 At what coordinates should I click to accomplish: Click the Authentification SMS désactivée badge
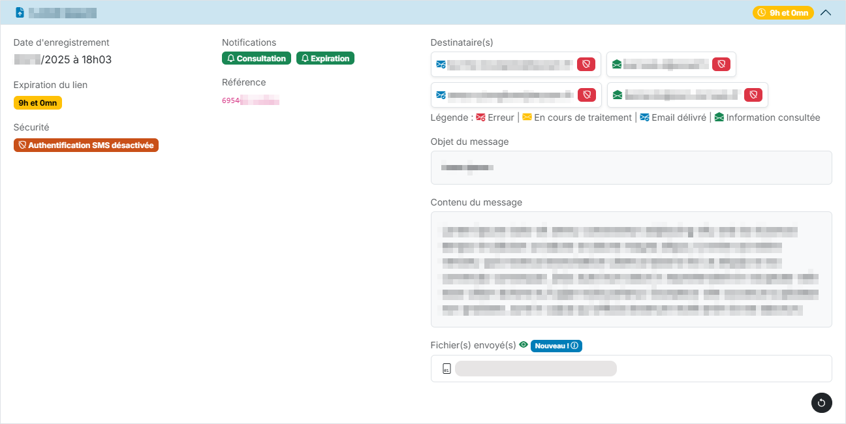(86, 145)
